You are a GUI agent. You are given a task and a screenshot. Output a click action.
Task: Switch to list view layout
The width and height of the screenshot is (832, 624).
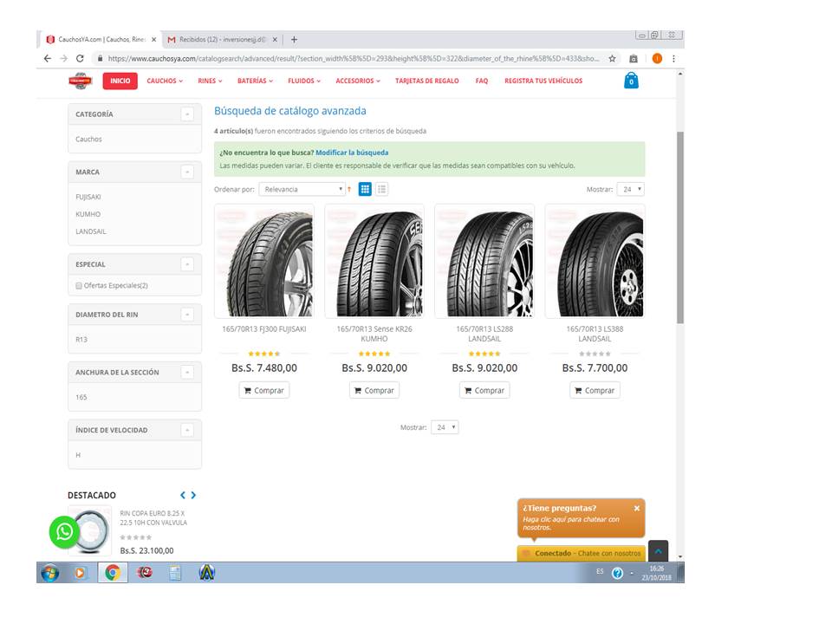[x=382, y=189]
